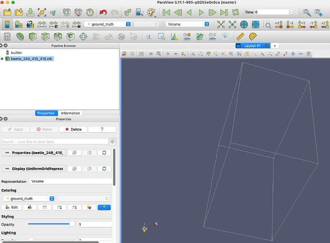Click the Rescale to data range icon
This screenshot has height=243, width=330.
[42, 24]
